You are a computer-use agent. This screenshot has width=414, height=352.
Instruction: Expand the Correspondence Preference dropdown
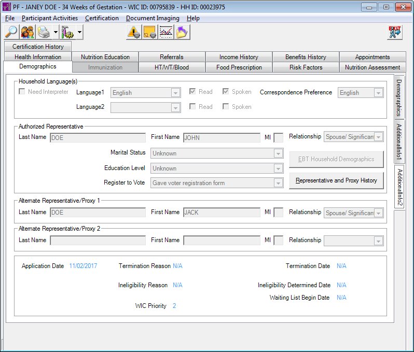(378, 93)
